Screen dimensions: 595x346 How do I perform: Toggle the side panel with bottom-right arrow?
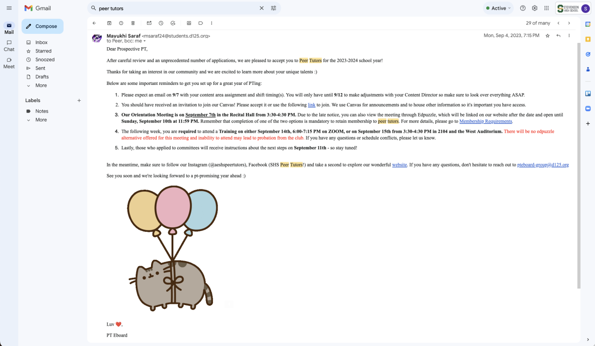[588, 340]
